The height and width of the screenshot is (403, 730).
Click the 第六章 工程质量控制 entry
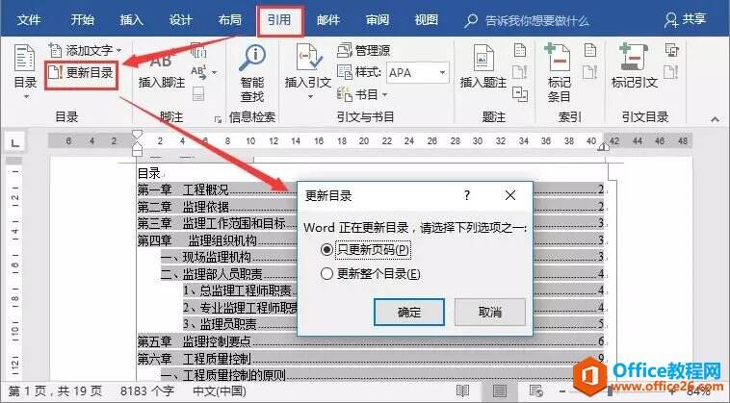tap(370, 359)
